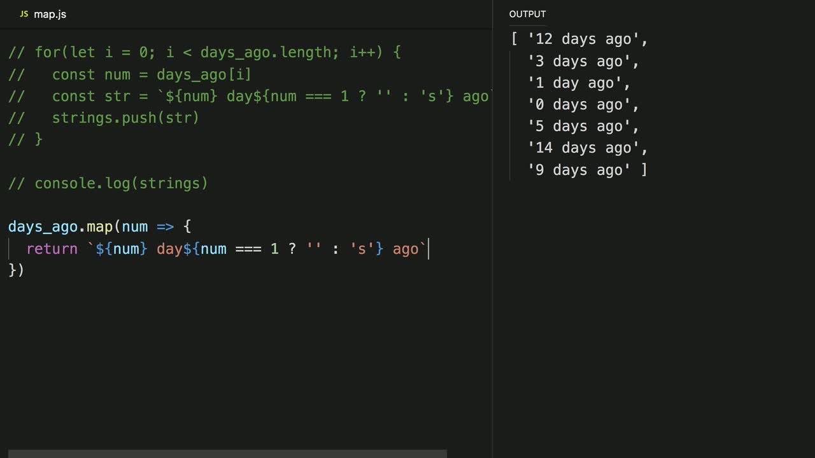Click the '1 day ago' output entry
Image resolution: width=815 pixels, height=458 pixels.
coord(578,83)
